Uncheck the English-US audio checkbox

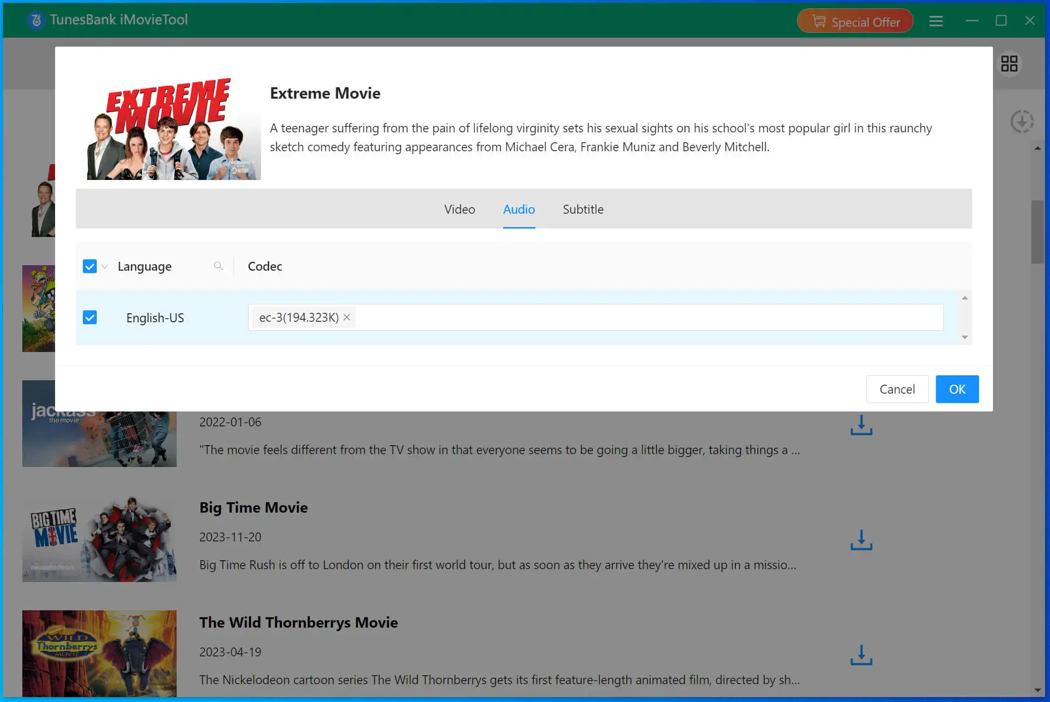click(x=90, y=317)
